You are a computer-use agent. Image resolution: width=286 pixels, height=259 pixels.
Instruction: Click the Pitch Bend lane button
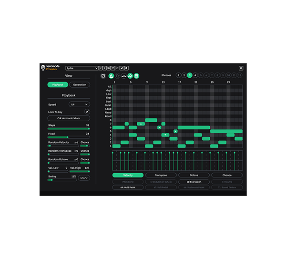tap(128, 182)
